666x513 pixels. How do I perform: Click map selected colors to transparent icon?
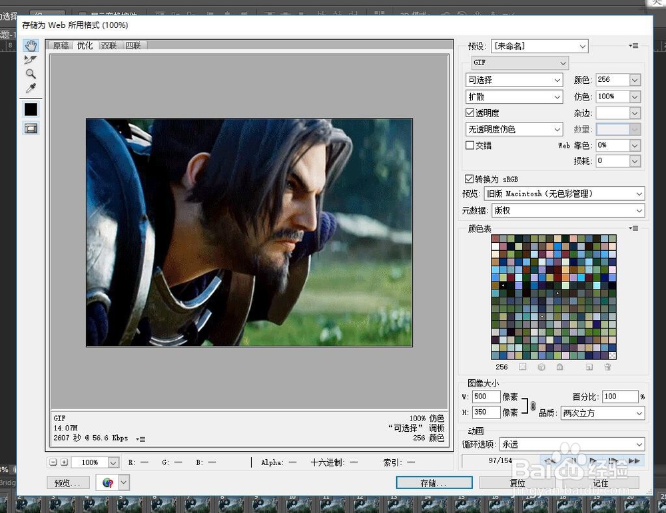point(522,367)
